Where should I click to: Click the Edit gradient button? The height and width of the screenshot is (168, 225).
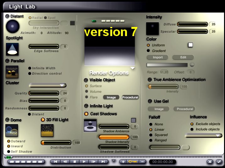[183, 57]
